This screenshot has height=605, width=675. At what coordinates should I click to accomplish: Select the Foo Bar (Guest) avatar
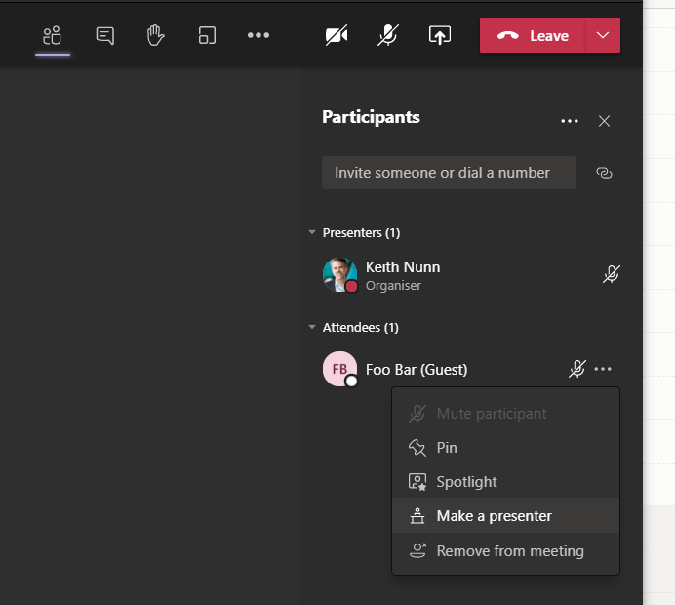(x=339, y=369)
